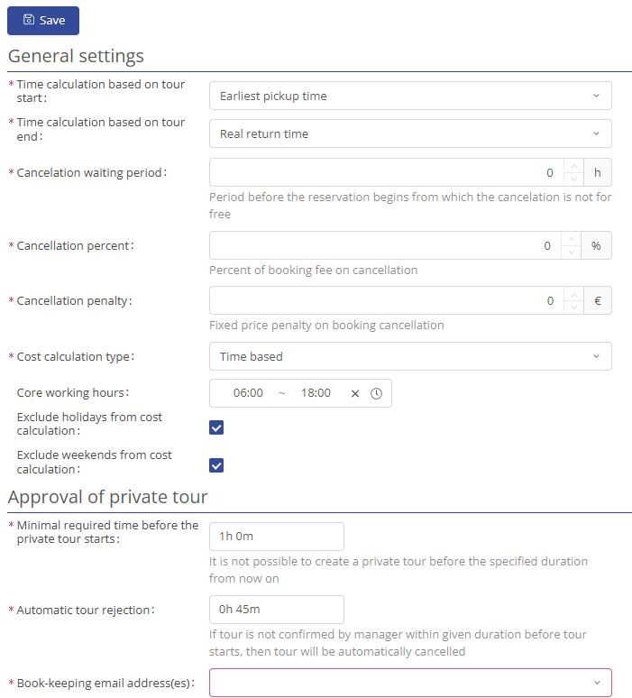Open the tour start time calculation dropdown
The height and width of the screenshot is (698, 632).
point(410,96)
